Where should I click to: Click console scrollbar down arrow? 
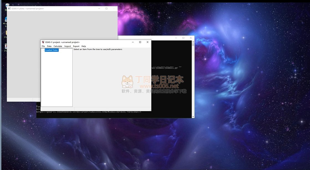pyautogui.click(x=193, y=117)
